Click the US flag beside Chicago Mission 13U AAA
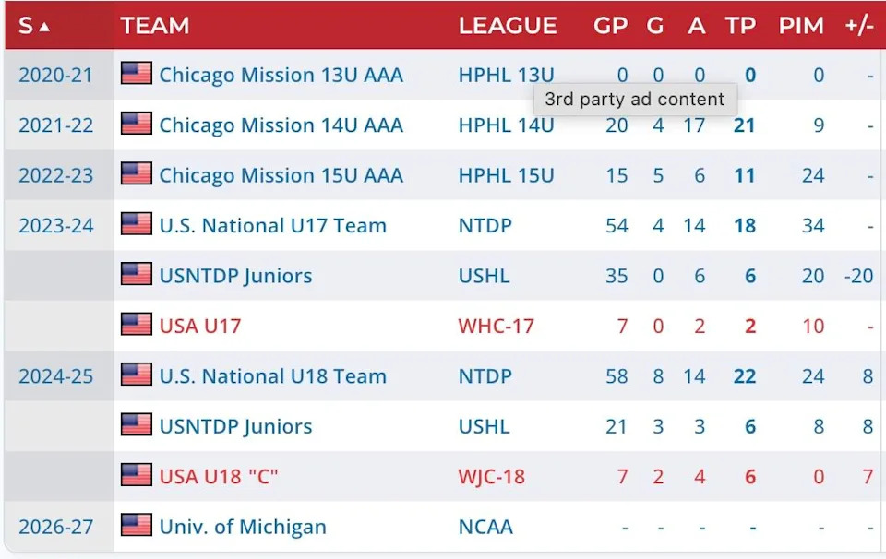 pos(135,75)
